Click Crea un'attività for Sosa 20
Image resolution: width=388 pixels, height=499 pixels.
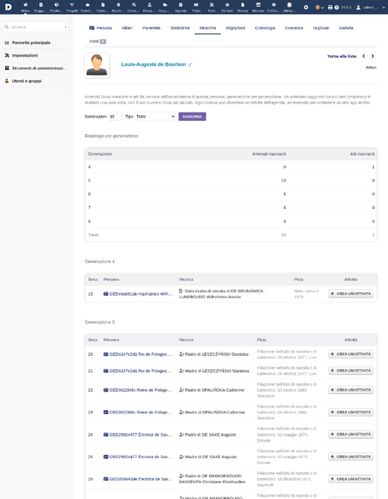pos(351,354)
